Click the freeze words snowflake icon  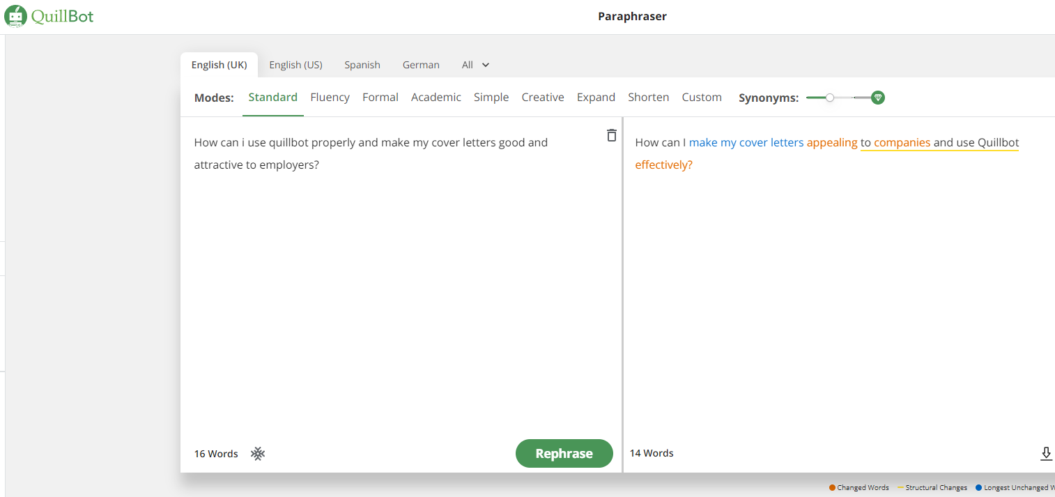258,454
